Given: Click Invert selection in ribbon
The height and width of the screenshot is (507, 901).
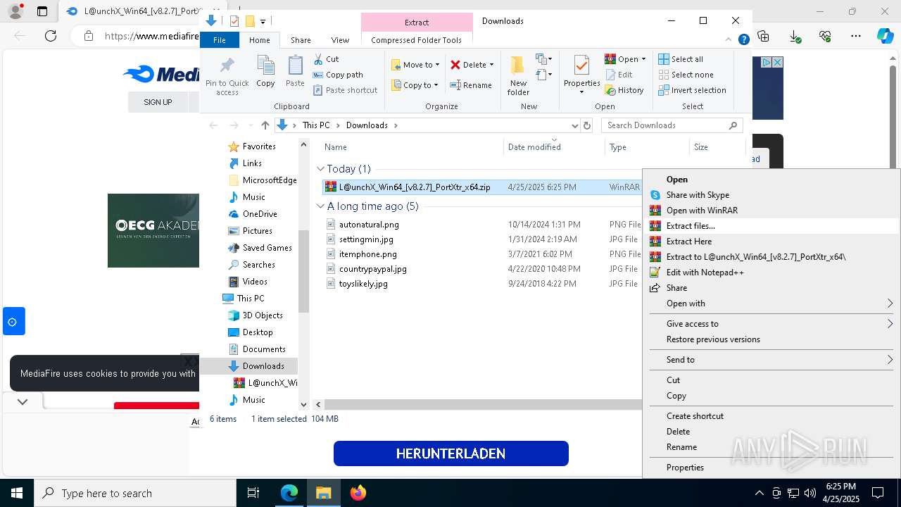Looking at the screenshot, I should click(x=692, y=90).
